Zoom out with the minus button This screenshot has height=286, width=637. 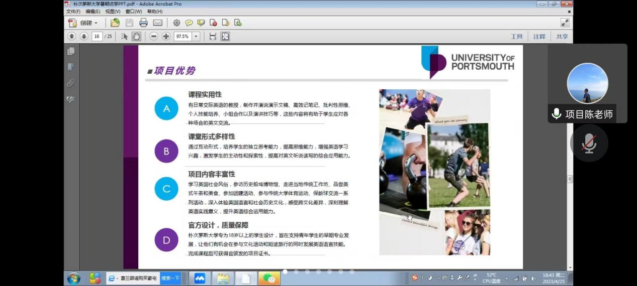pos(154,36)
